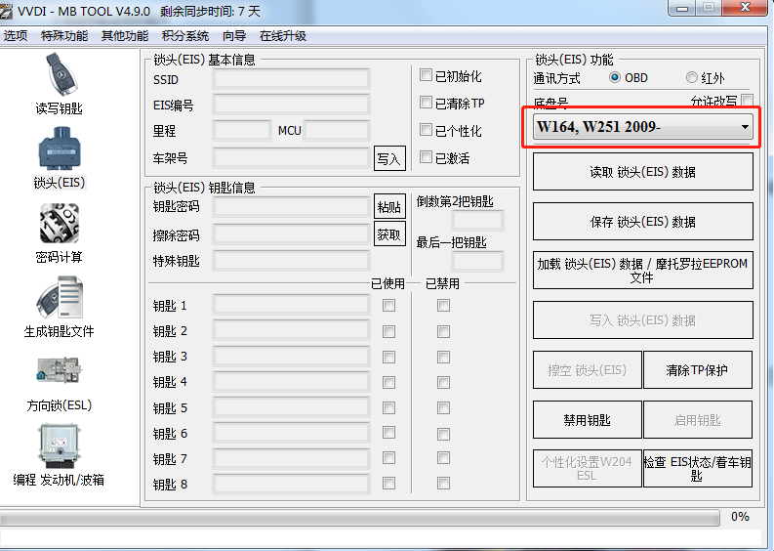
Task: Expand the W164, W251 2009- chassis dropdown
Action: [745, 127]
